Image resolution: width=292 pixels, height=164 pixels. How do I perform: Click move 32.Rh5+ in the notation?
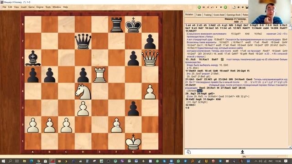190,105
